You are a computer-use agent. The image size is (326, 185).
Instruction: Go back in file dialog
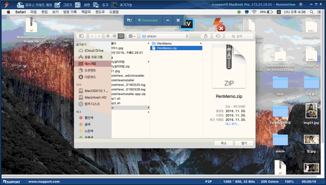[x=92, y=36]
